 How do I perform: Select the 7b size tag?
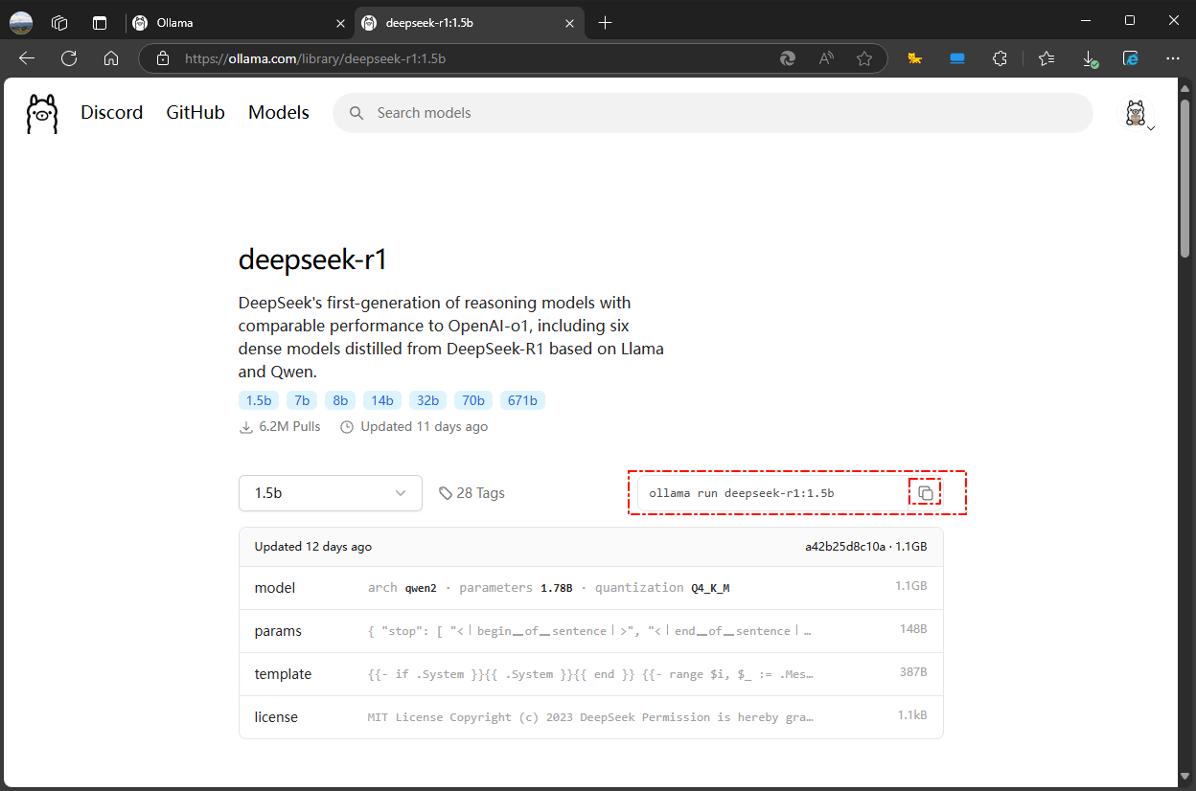(302, 400)
